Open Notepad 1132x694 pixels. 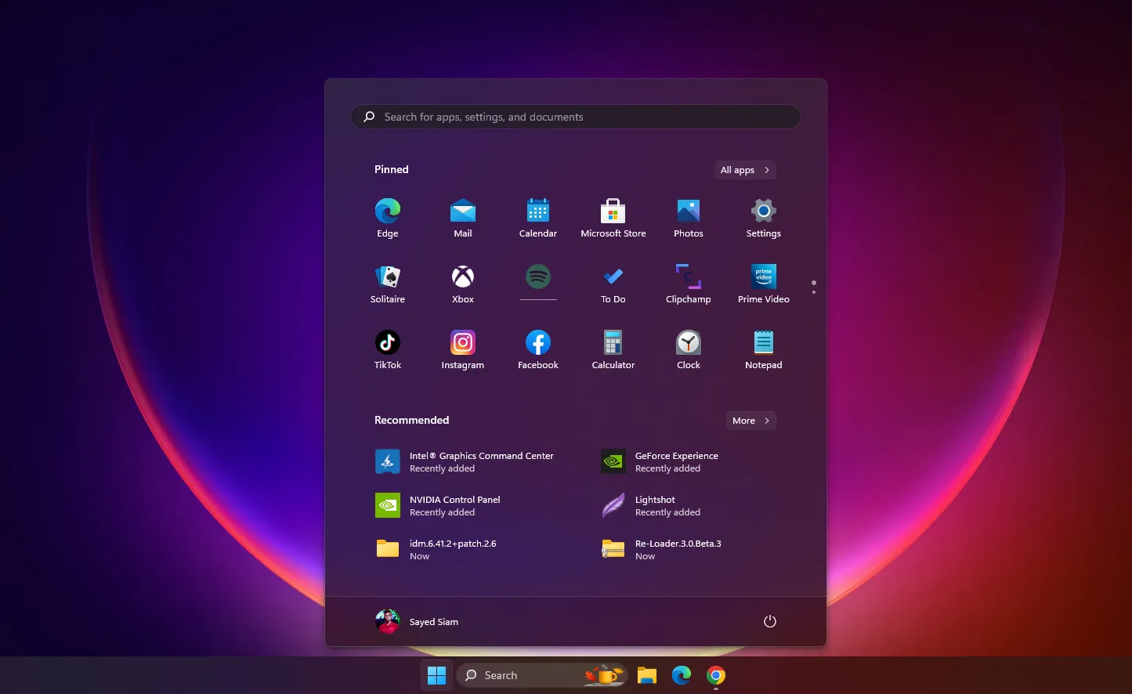point(764,349)
